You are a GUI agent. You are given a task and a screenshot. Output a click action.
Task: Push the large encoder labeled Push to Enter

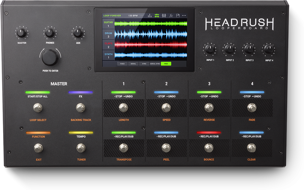pyautogui.click(x=50, y=57)
